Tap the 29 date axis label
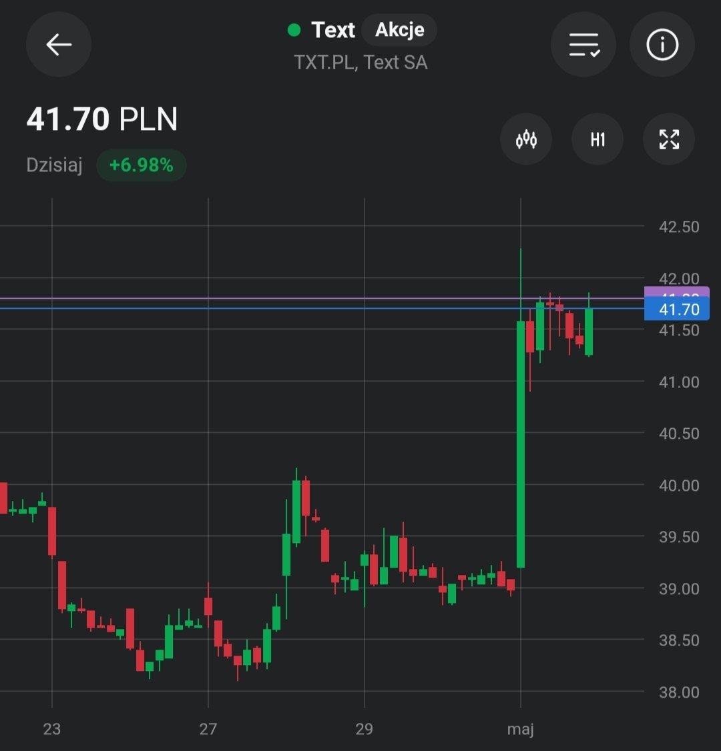Image resolution: width=721 pixels, height=751 pixels. [x=365, y=729]
